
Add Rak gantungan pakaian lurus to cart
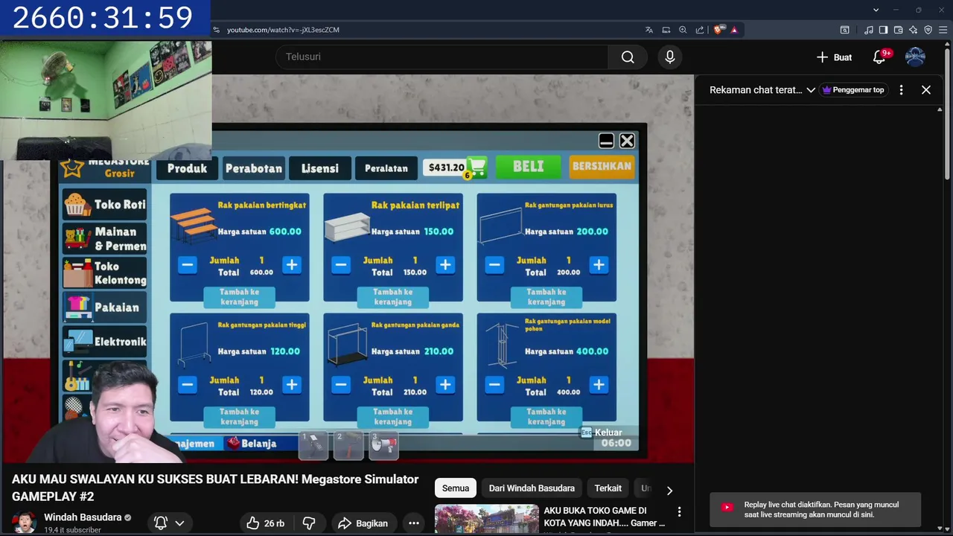click(546, 297)
